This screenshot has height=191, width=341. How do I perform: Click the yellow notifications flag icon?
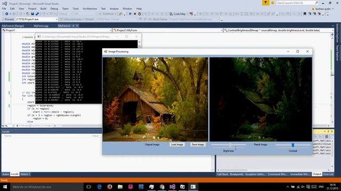265,3
